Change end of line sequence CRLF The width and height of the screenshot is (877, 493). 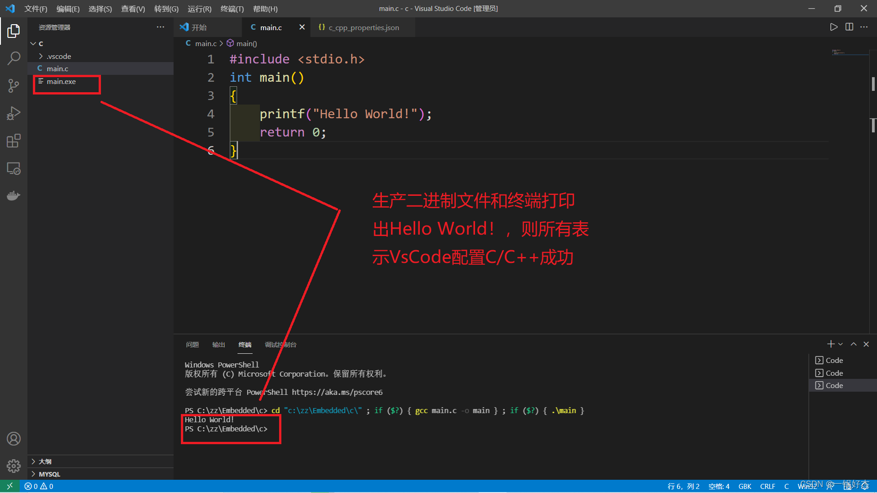767,486
